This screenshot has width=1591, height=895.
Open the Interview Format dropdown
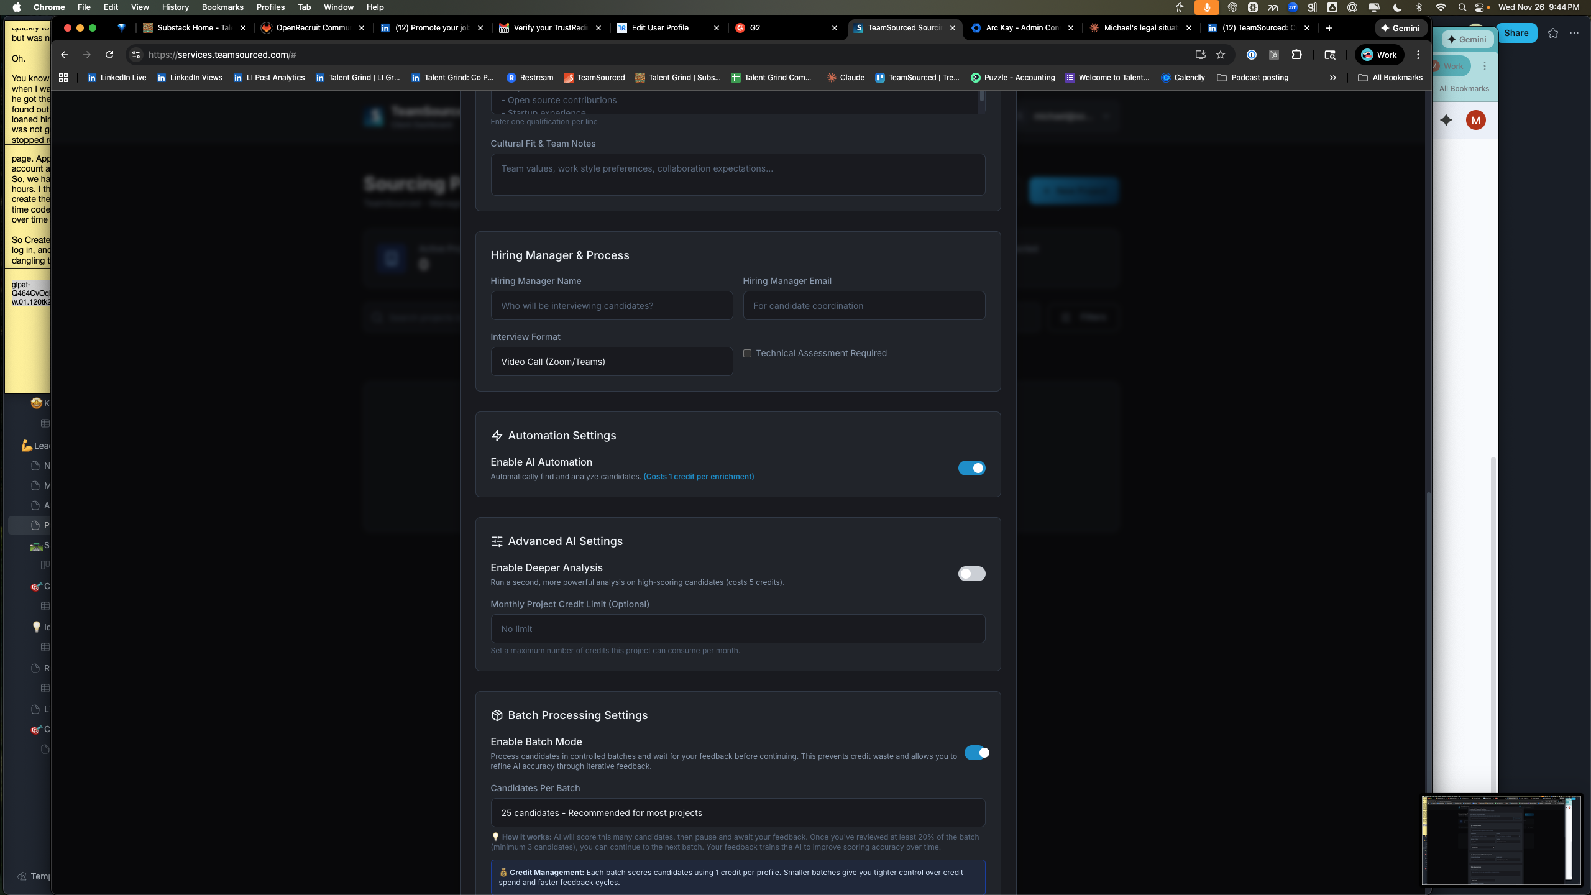coord(612,362)
